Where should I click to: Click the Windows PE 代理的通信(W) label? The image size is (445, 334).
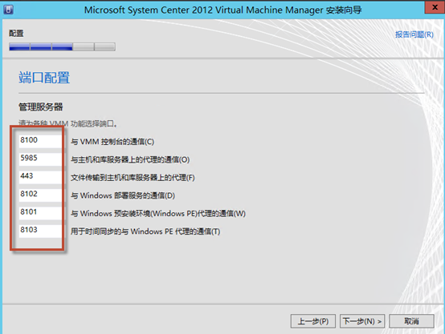158,213
